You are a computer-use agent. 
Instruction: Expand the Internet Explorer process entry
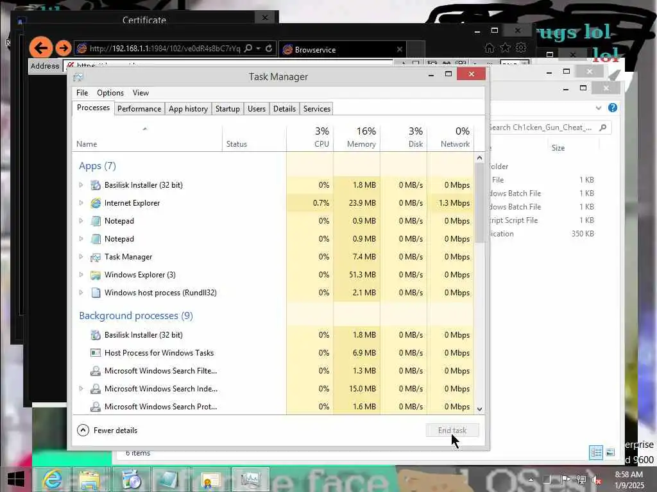(81, 203)
